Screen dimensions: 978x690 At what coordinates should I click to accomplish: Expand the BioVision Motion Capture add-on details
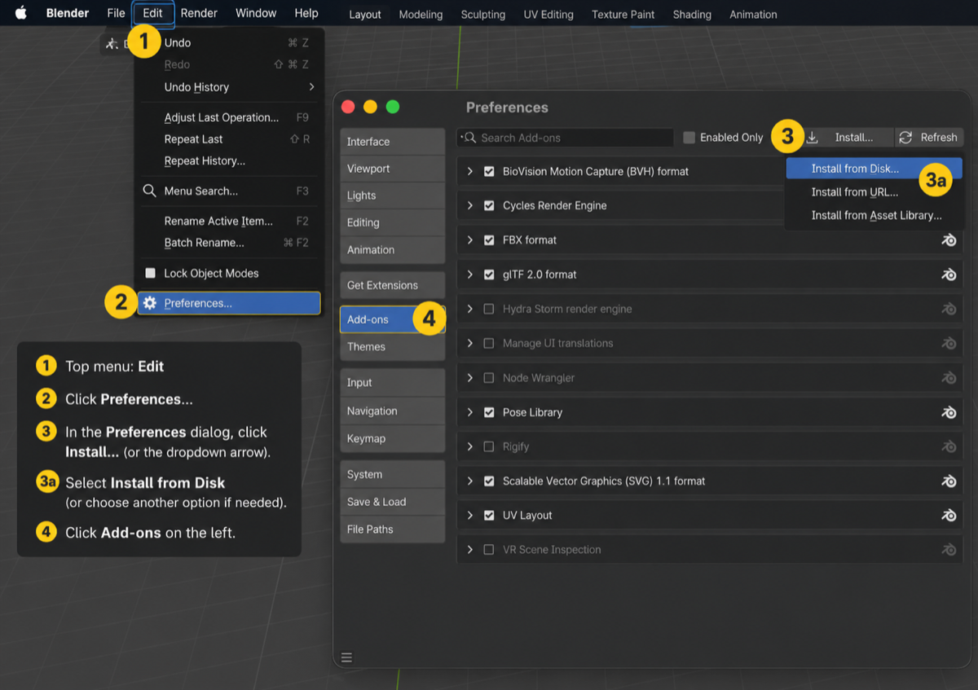pyautogui.click(x=469, y=171)
